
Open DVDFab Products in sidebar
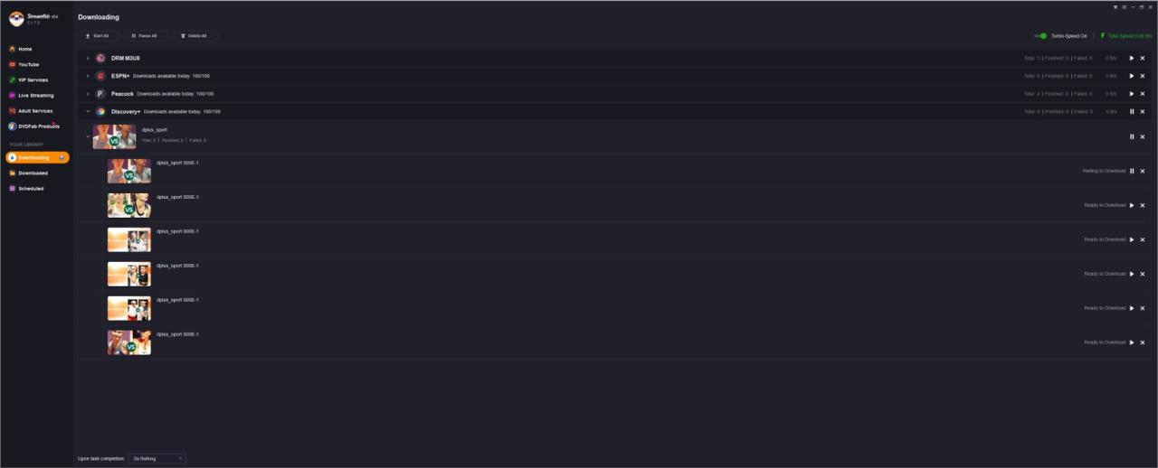point(38,126)
